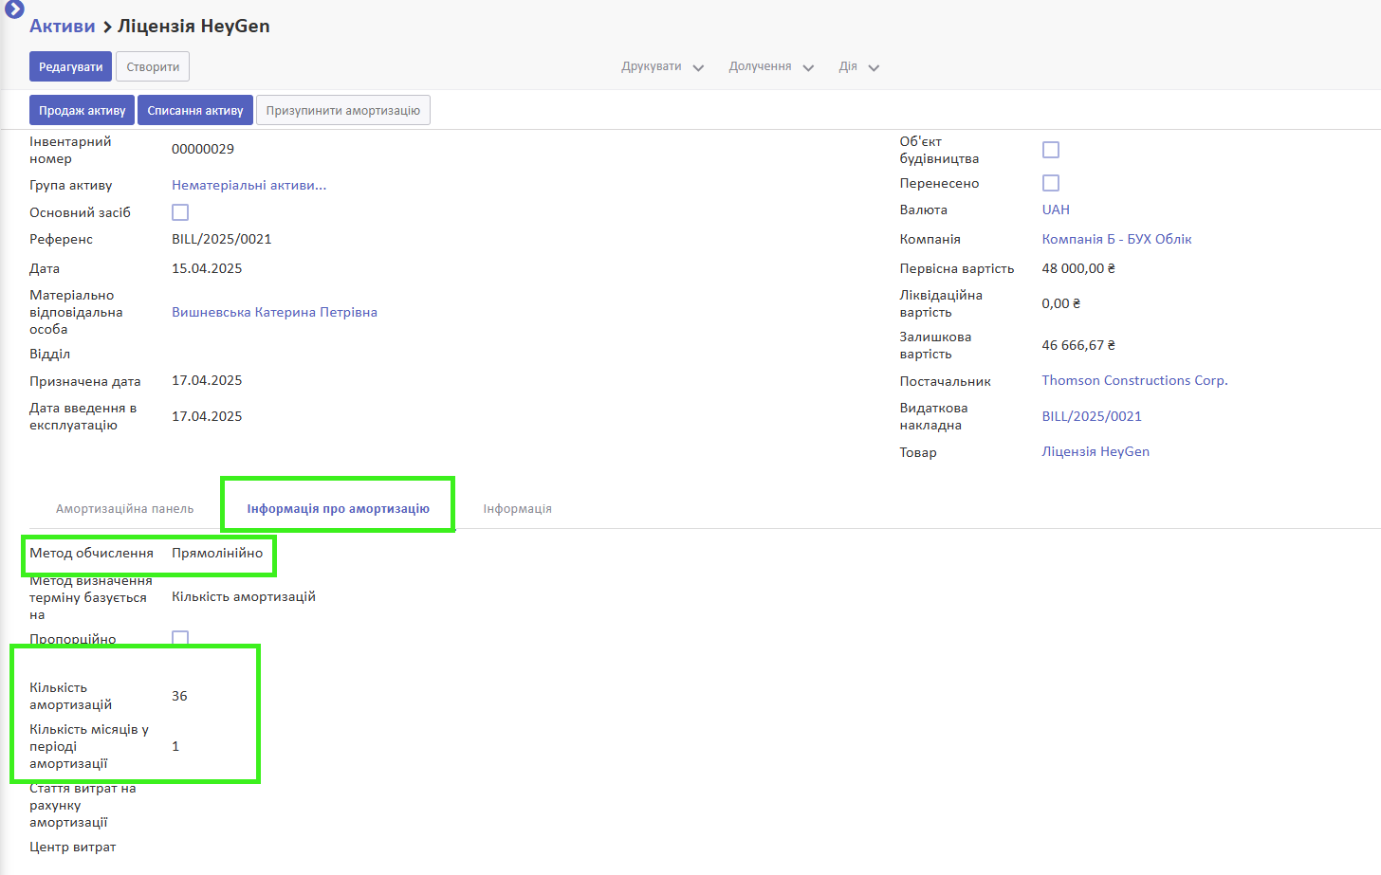Screen dimensions: 1381x875
Task: Switch to the Інформація tab
Action: pos(517,509)
